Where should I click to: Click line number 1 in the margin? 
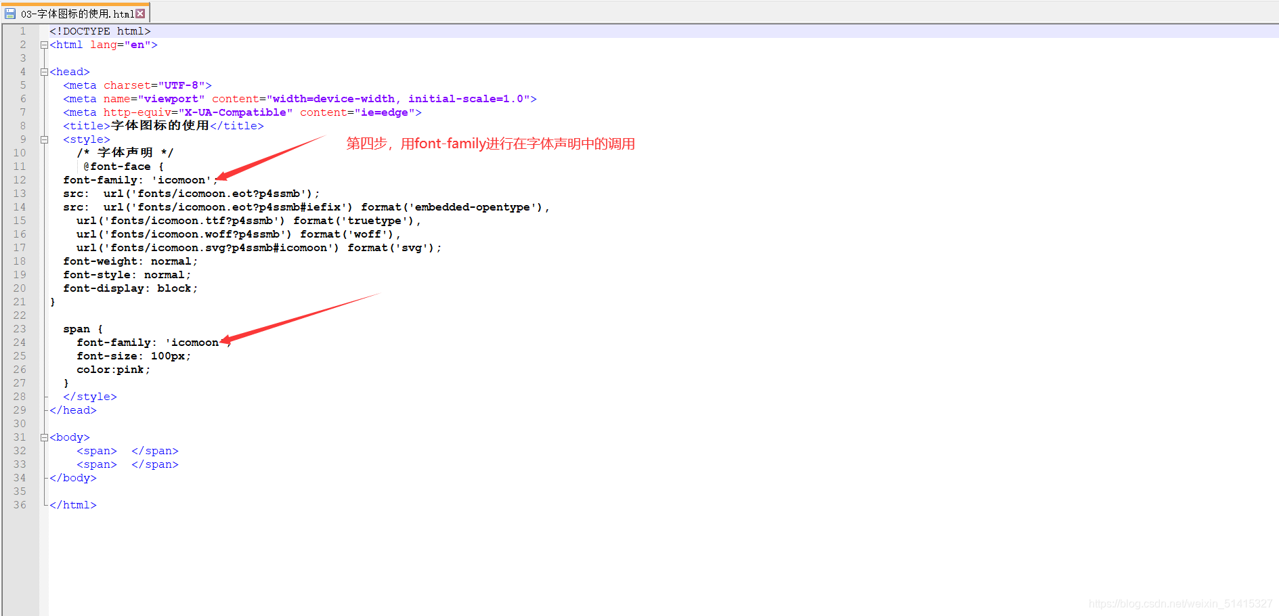coord(23,31)
